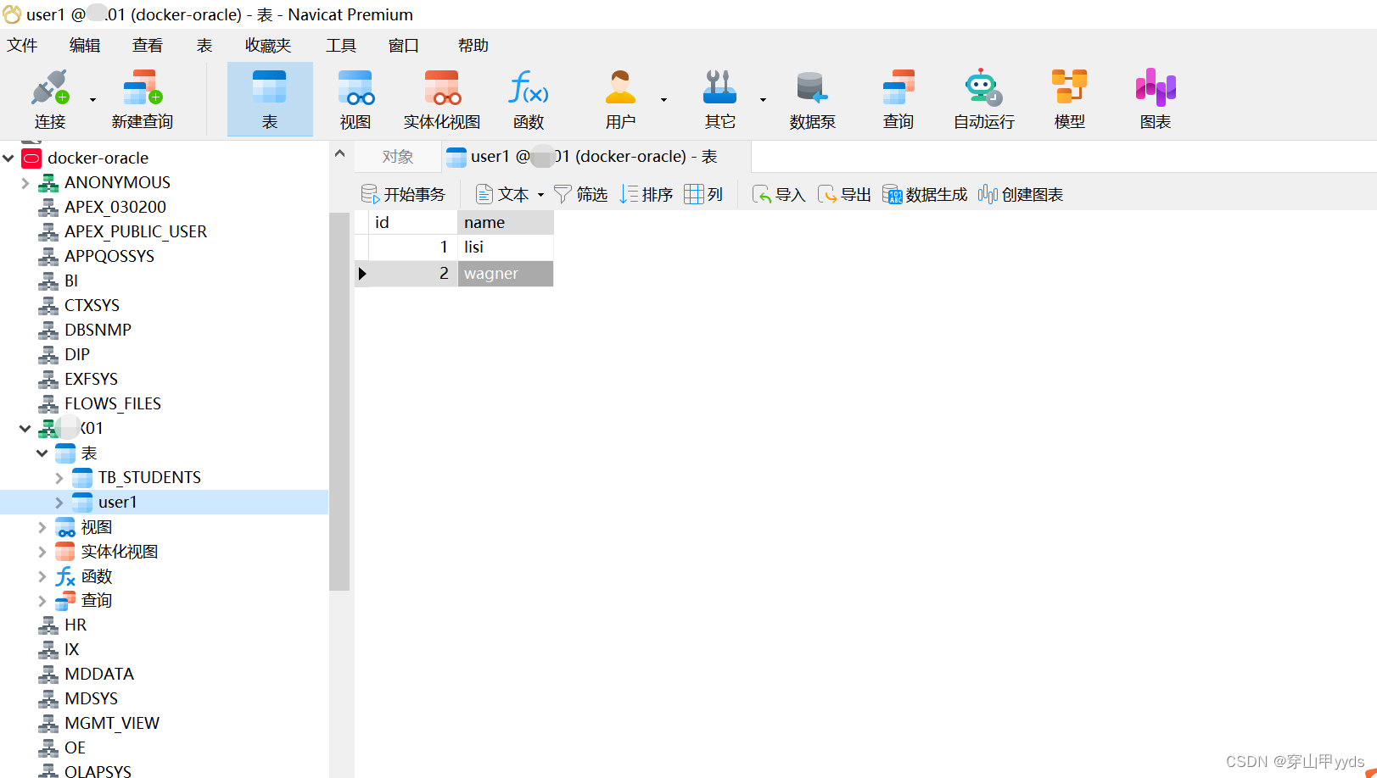1377x778 pixels.
Task: Open the Data Pump (数据泵) tool
Action: click(x=813, y=99)
